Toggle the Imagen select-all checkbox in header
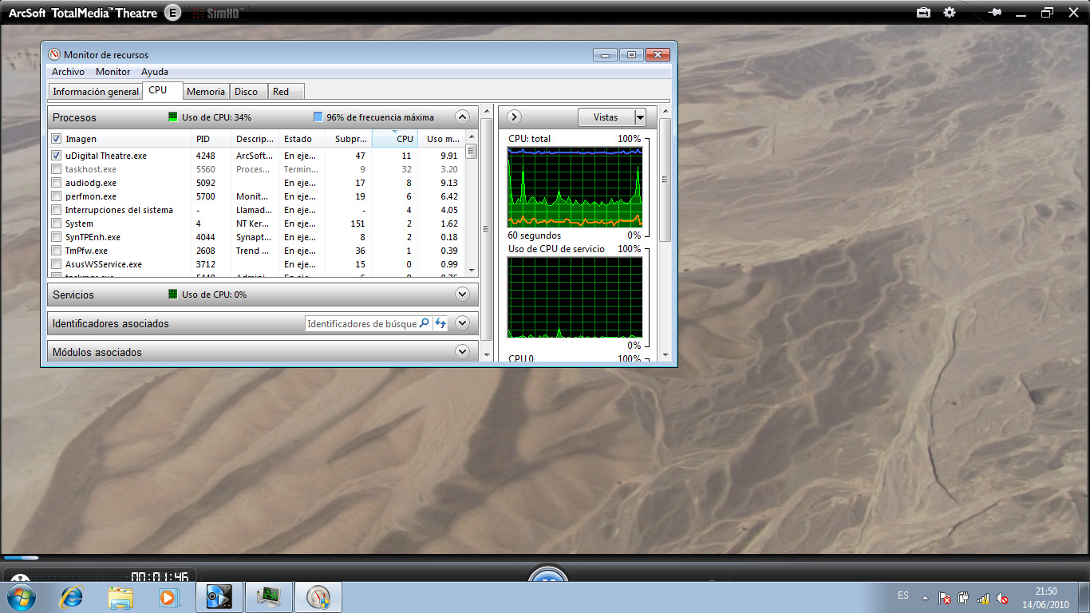The height and width of the screenshot is (613, 1090). click(57, 139)
